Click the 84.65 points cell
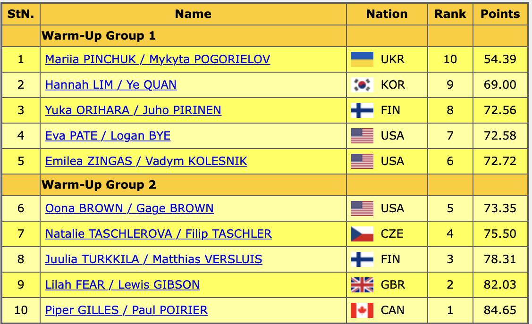 coord(500,310)
